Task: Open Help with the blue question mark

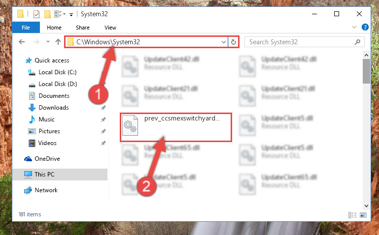Action: tap(365, 27)
